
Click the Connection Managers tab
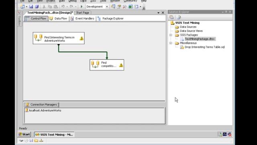(x=41, y=105)
